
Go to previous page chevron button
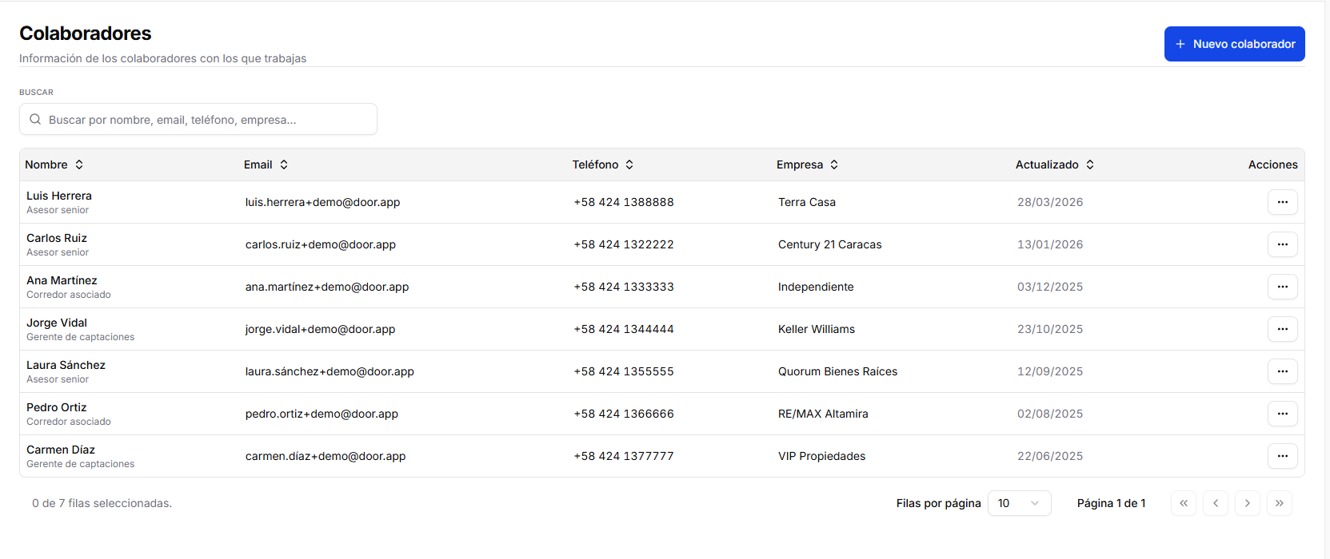click(x=1216, y=503)
